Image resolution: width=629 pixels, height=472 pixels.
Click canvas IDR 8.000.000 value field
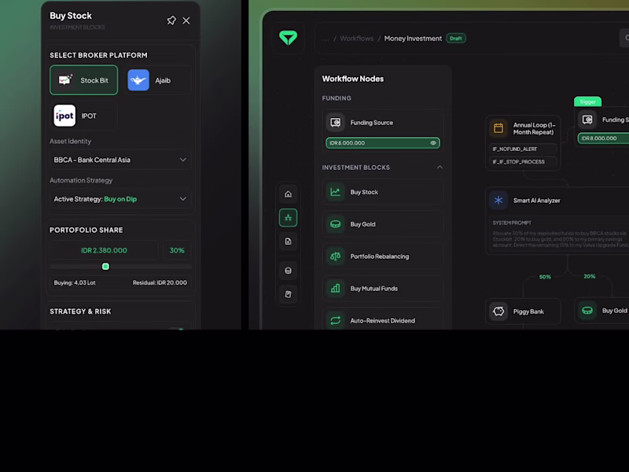(x=603, y=138)
